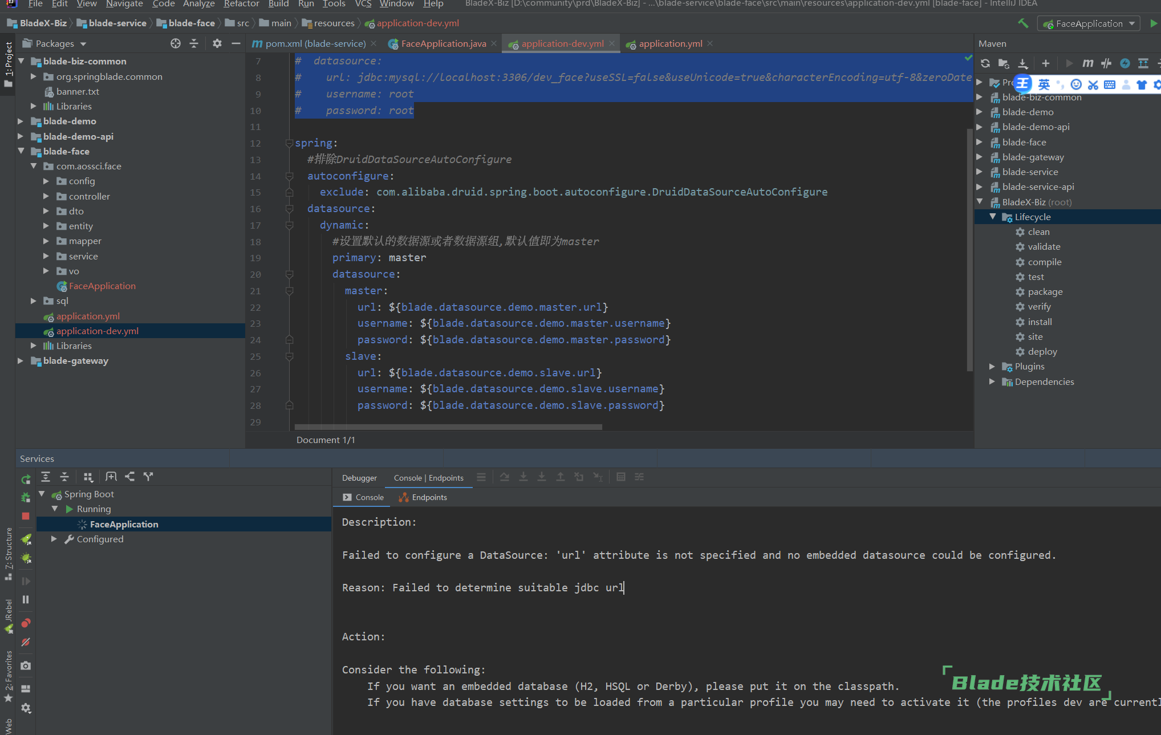Open the Debugger tab in Services

pos(359,478)
